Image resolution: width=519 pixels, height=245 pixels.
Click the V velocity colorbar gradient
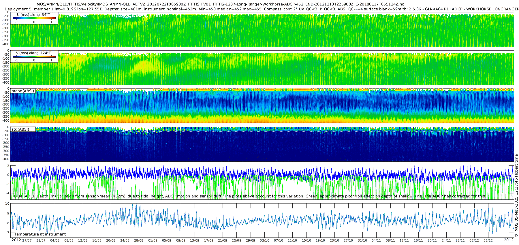click(x=34, y=57)
